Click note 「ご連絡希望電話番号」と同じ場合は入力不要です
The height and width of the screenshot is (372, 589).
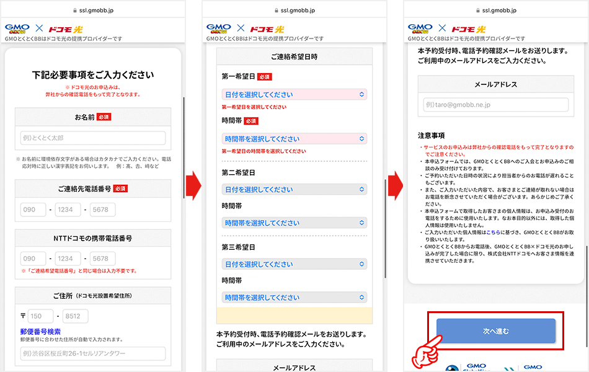[x=79, y=271]
